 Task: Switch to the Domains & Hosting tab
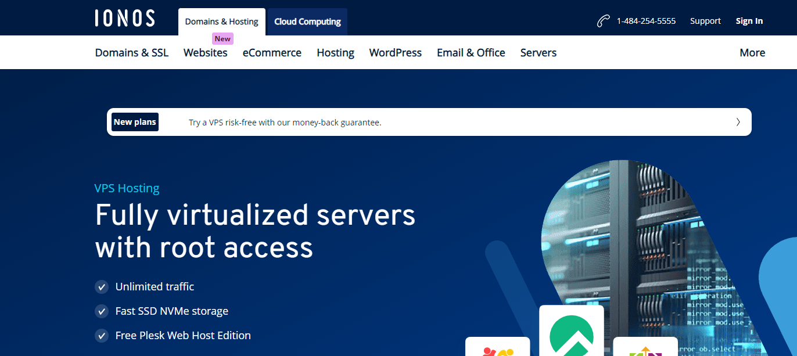(221, 21)
